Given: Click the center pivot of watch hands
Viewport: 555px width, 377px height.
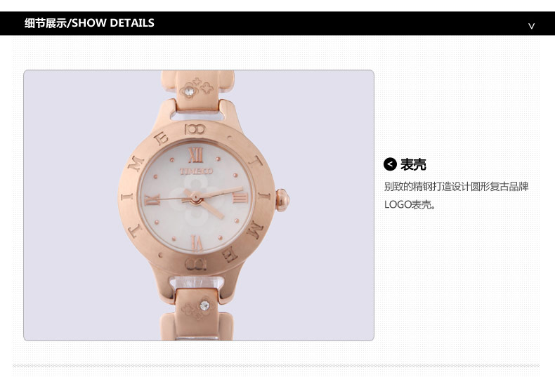Looking at the screenshot, I should tap(195, 196).
